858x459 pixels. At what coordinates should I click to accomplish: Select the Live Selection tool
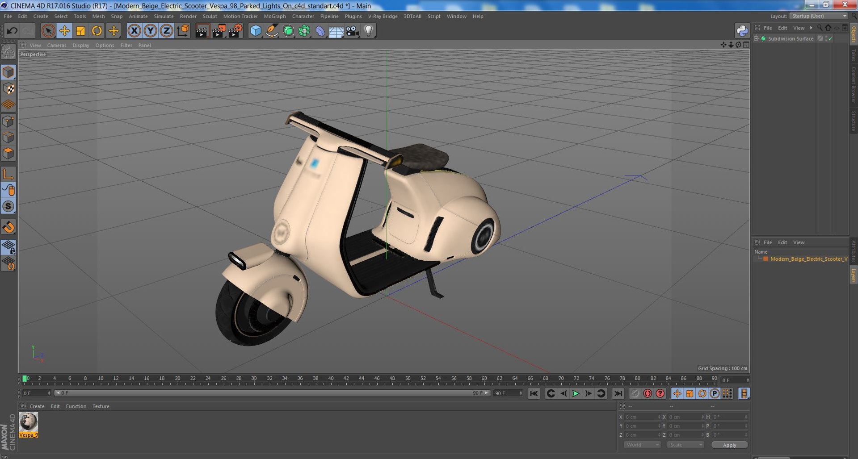[x=48, y=31]
